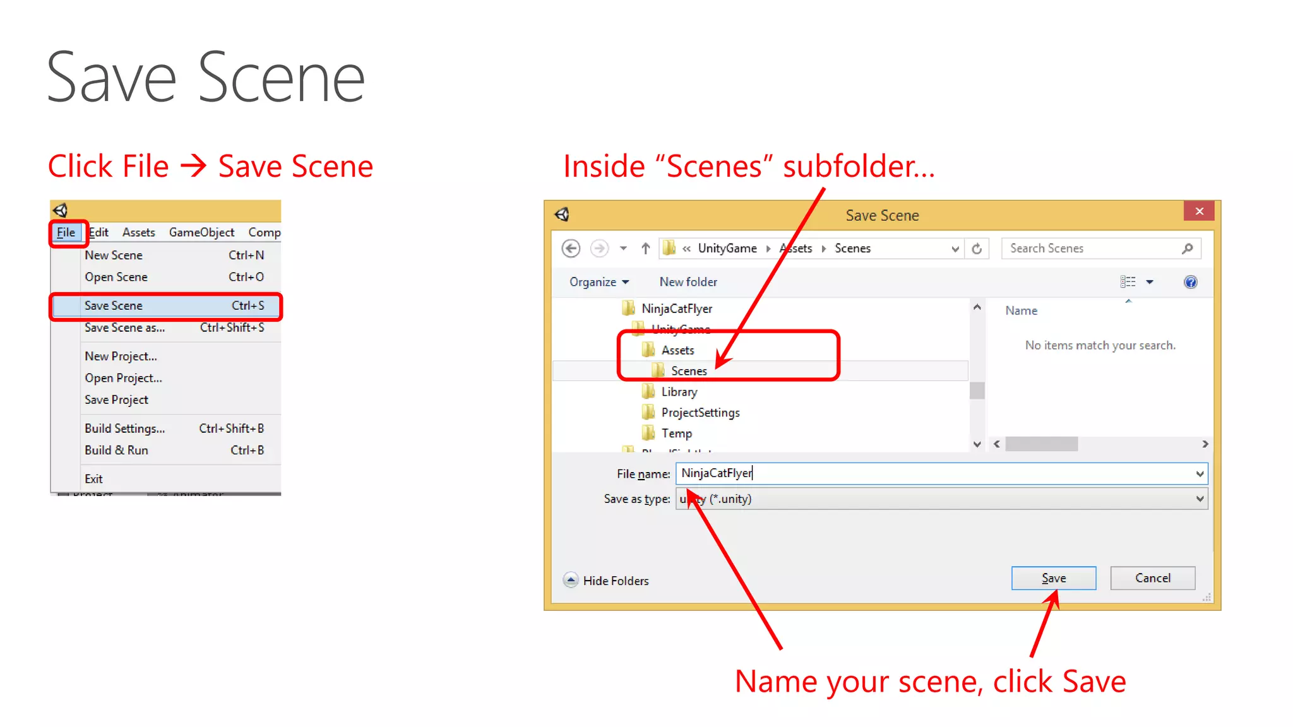Click Hide Folders link

coord(616,581)
